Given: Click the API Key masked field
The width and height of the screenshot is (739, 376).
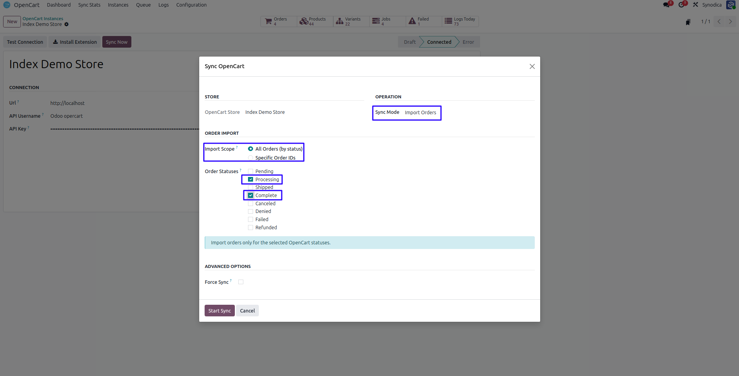Looking at the screenshot, I should [x=125, y=129].
